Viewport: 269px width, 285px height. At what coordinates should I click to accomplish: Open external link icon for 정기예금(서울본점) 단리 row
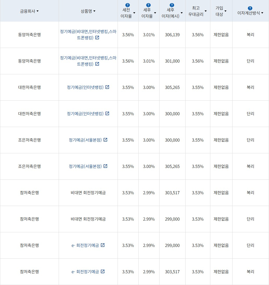[x=106, y=140]
